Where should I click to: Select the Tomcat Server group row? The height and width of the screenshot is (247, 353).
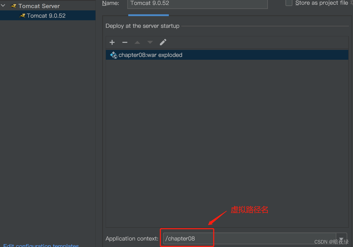pyautogui.click(x=48, y=6)
